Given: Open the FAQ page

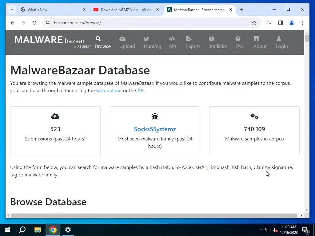Looking at the screenshot, I should coord(240,42).
